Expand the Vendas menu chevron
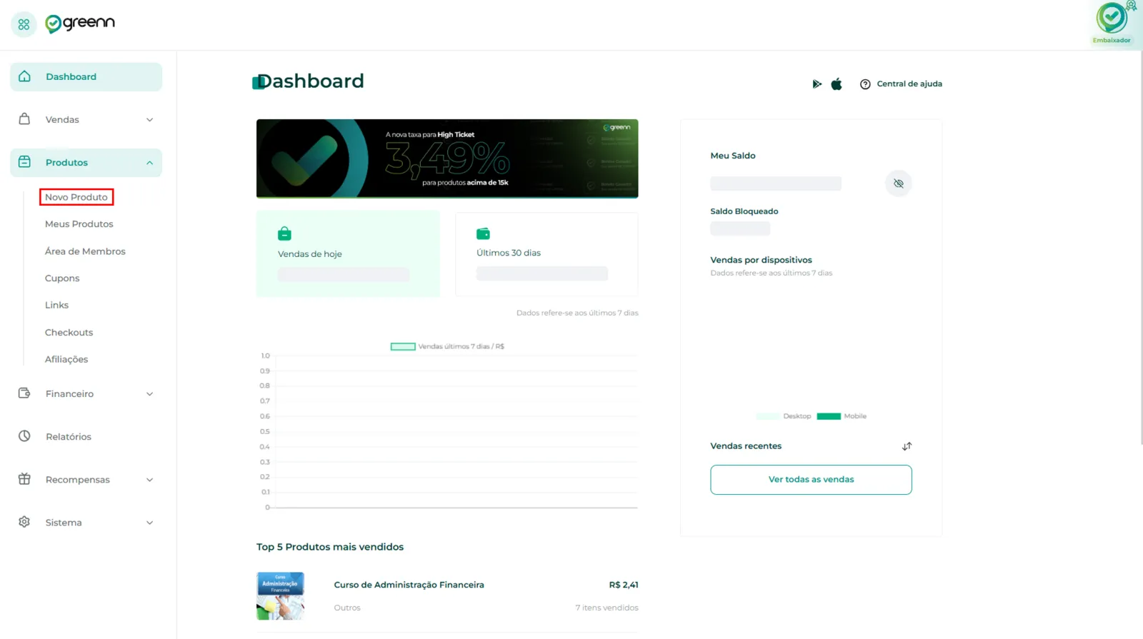This screenshot has width=1143, height=639. click(149, 120)
